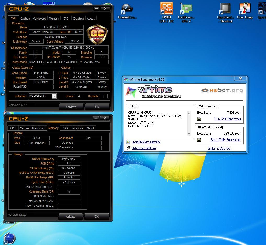Click the Gigabyte OC motherboard badge logo

(97, 34)
